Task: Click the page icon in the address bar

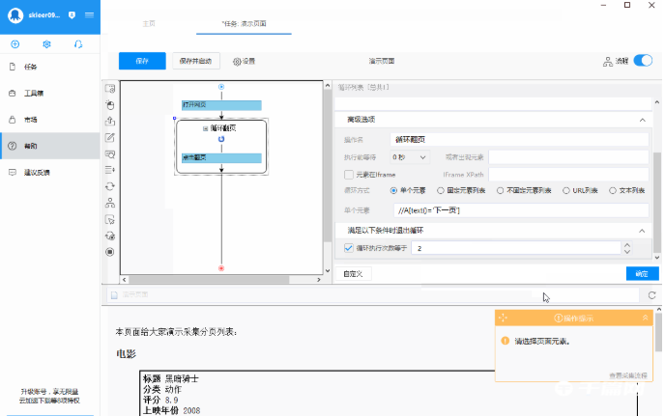Action: point(114,294)
